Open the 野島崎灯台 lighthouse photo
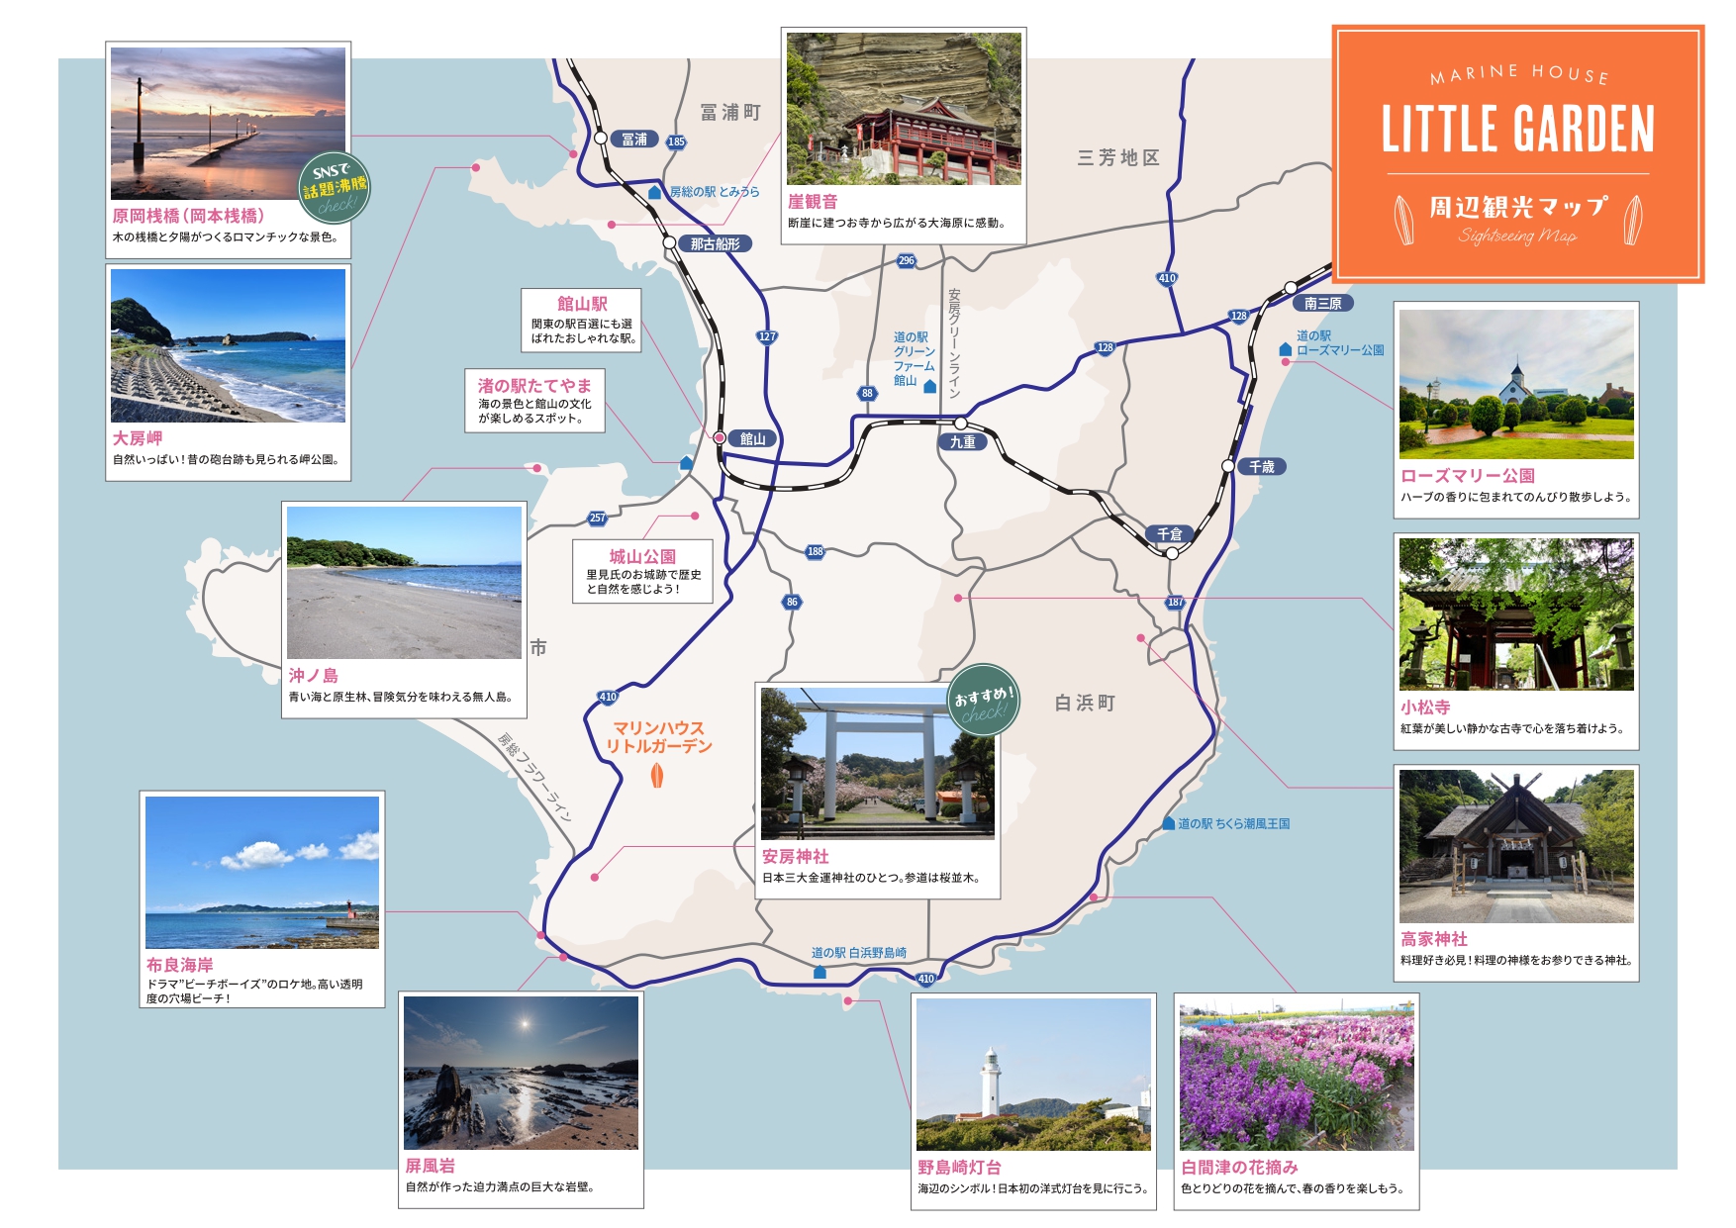Image resolution: width=1736 pixels, height=1228 pixels. 1032,1074
